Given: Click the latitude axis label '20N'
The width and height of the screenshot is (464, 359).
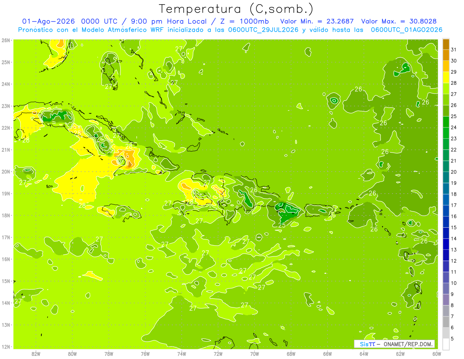Looking at the screenshot, I should (x=5, y=171).
